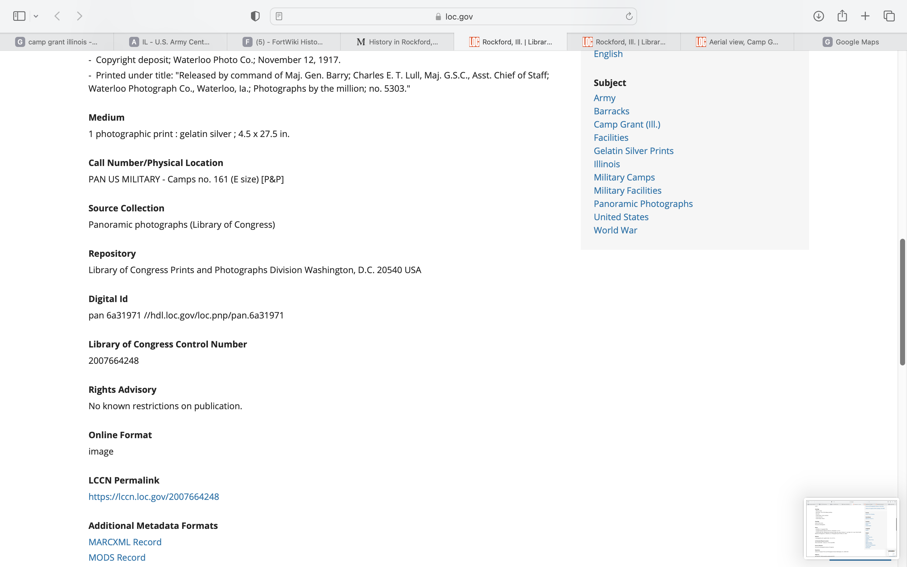
Task: Open the Panoramic Photographs subject link
Action: [x=643, y=203]
